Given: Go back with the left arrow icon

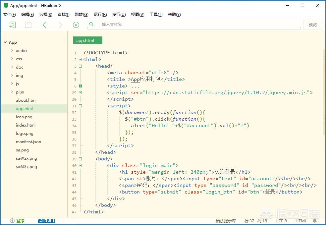Looking at the screenshot, I should [44, 25].
